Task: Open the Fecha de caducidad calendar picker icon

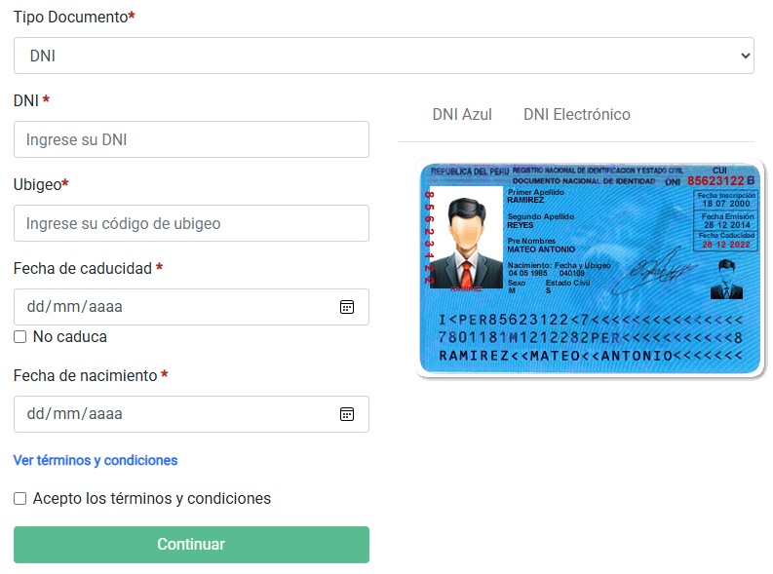Action: (x=347, y=307)
